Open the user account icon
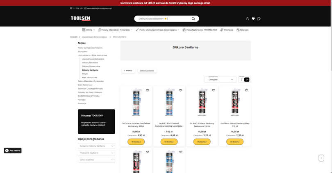The width and height of the screenshot is (332, 173). pyautogui.click(x=247, y=18)
